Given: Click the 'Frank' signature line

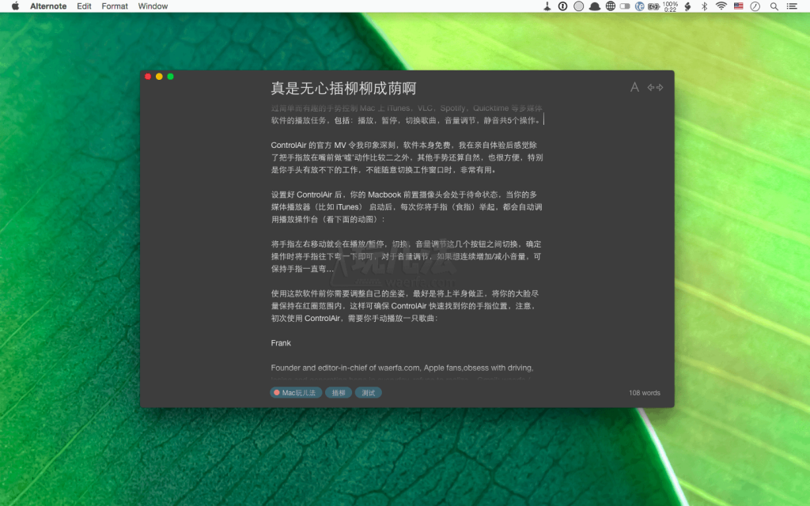Looking at the screenshot, I should (x=281, y=343).
